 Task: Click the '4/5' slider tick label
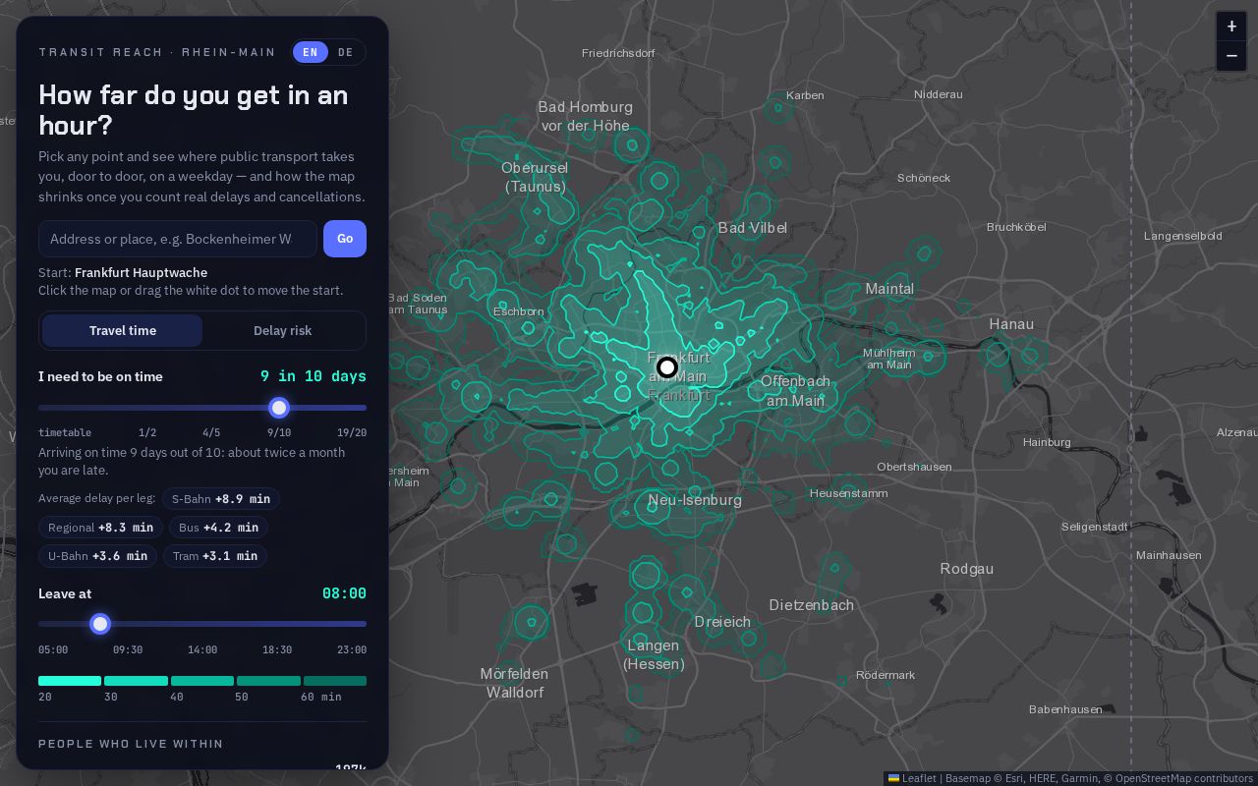coord(211,432)
